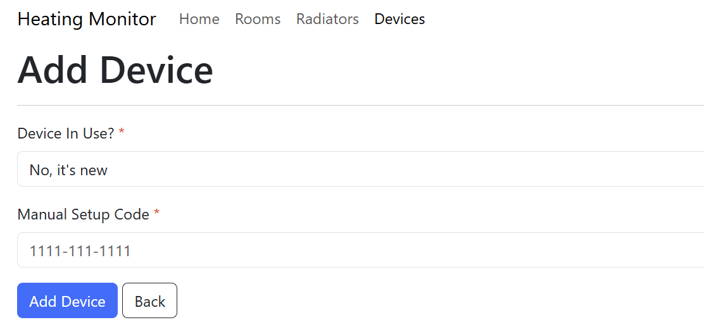Click the word "Monitor" in the site title
The image size is (704, 327).
click(122, 19)
